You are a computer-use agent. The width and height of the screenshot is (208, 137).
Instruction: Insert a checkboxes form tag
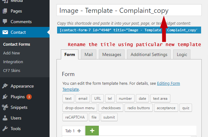coord(111,108)
